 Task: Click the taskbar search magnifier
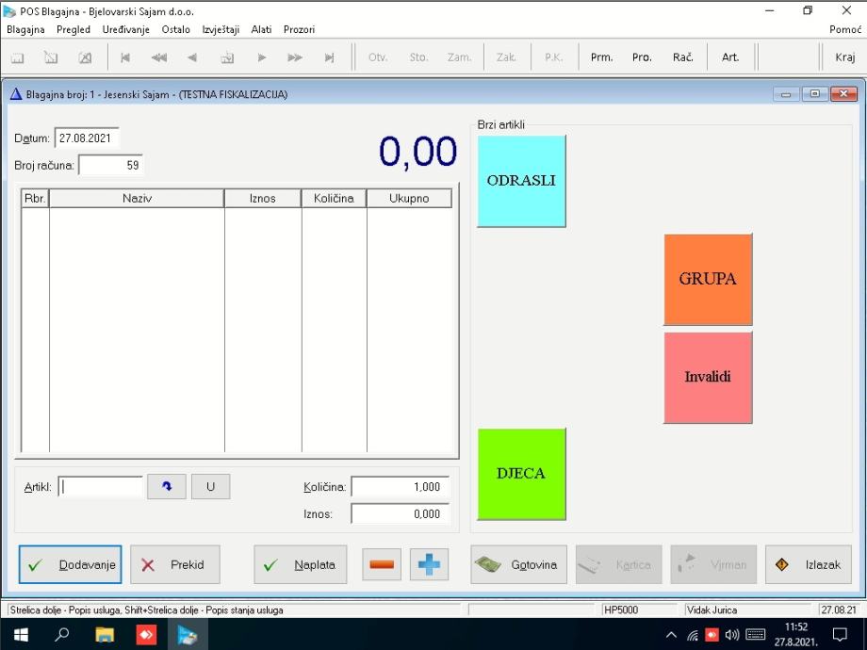[x=62, y=635]
